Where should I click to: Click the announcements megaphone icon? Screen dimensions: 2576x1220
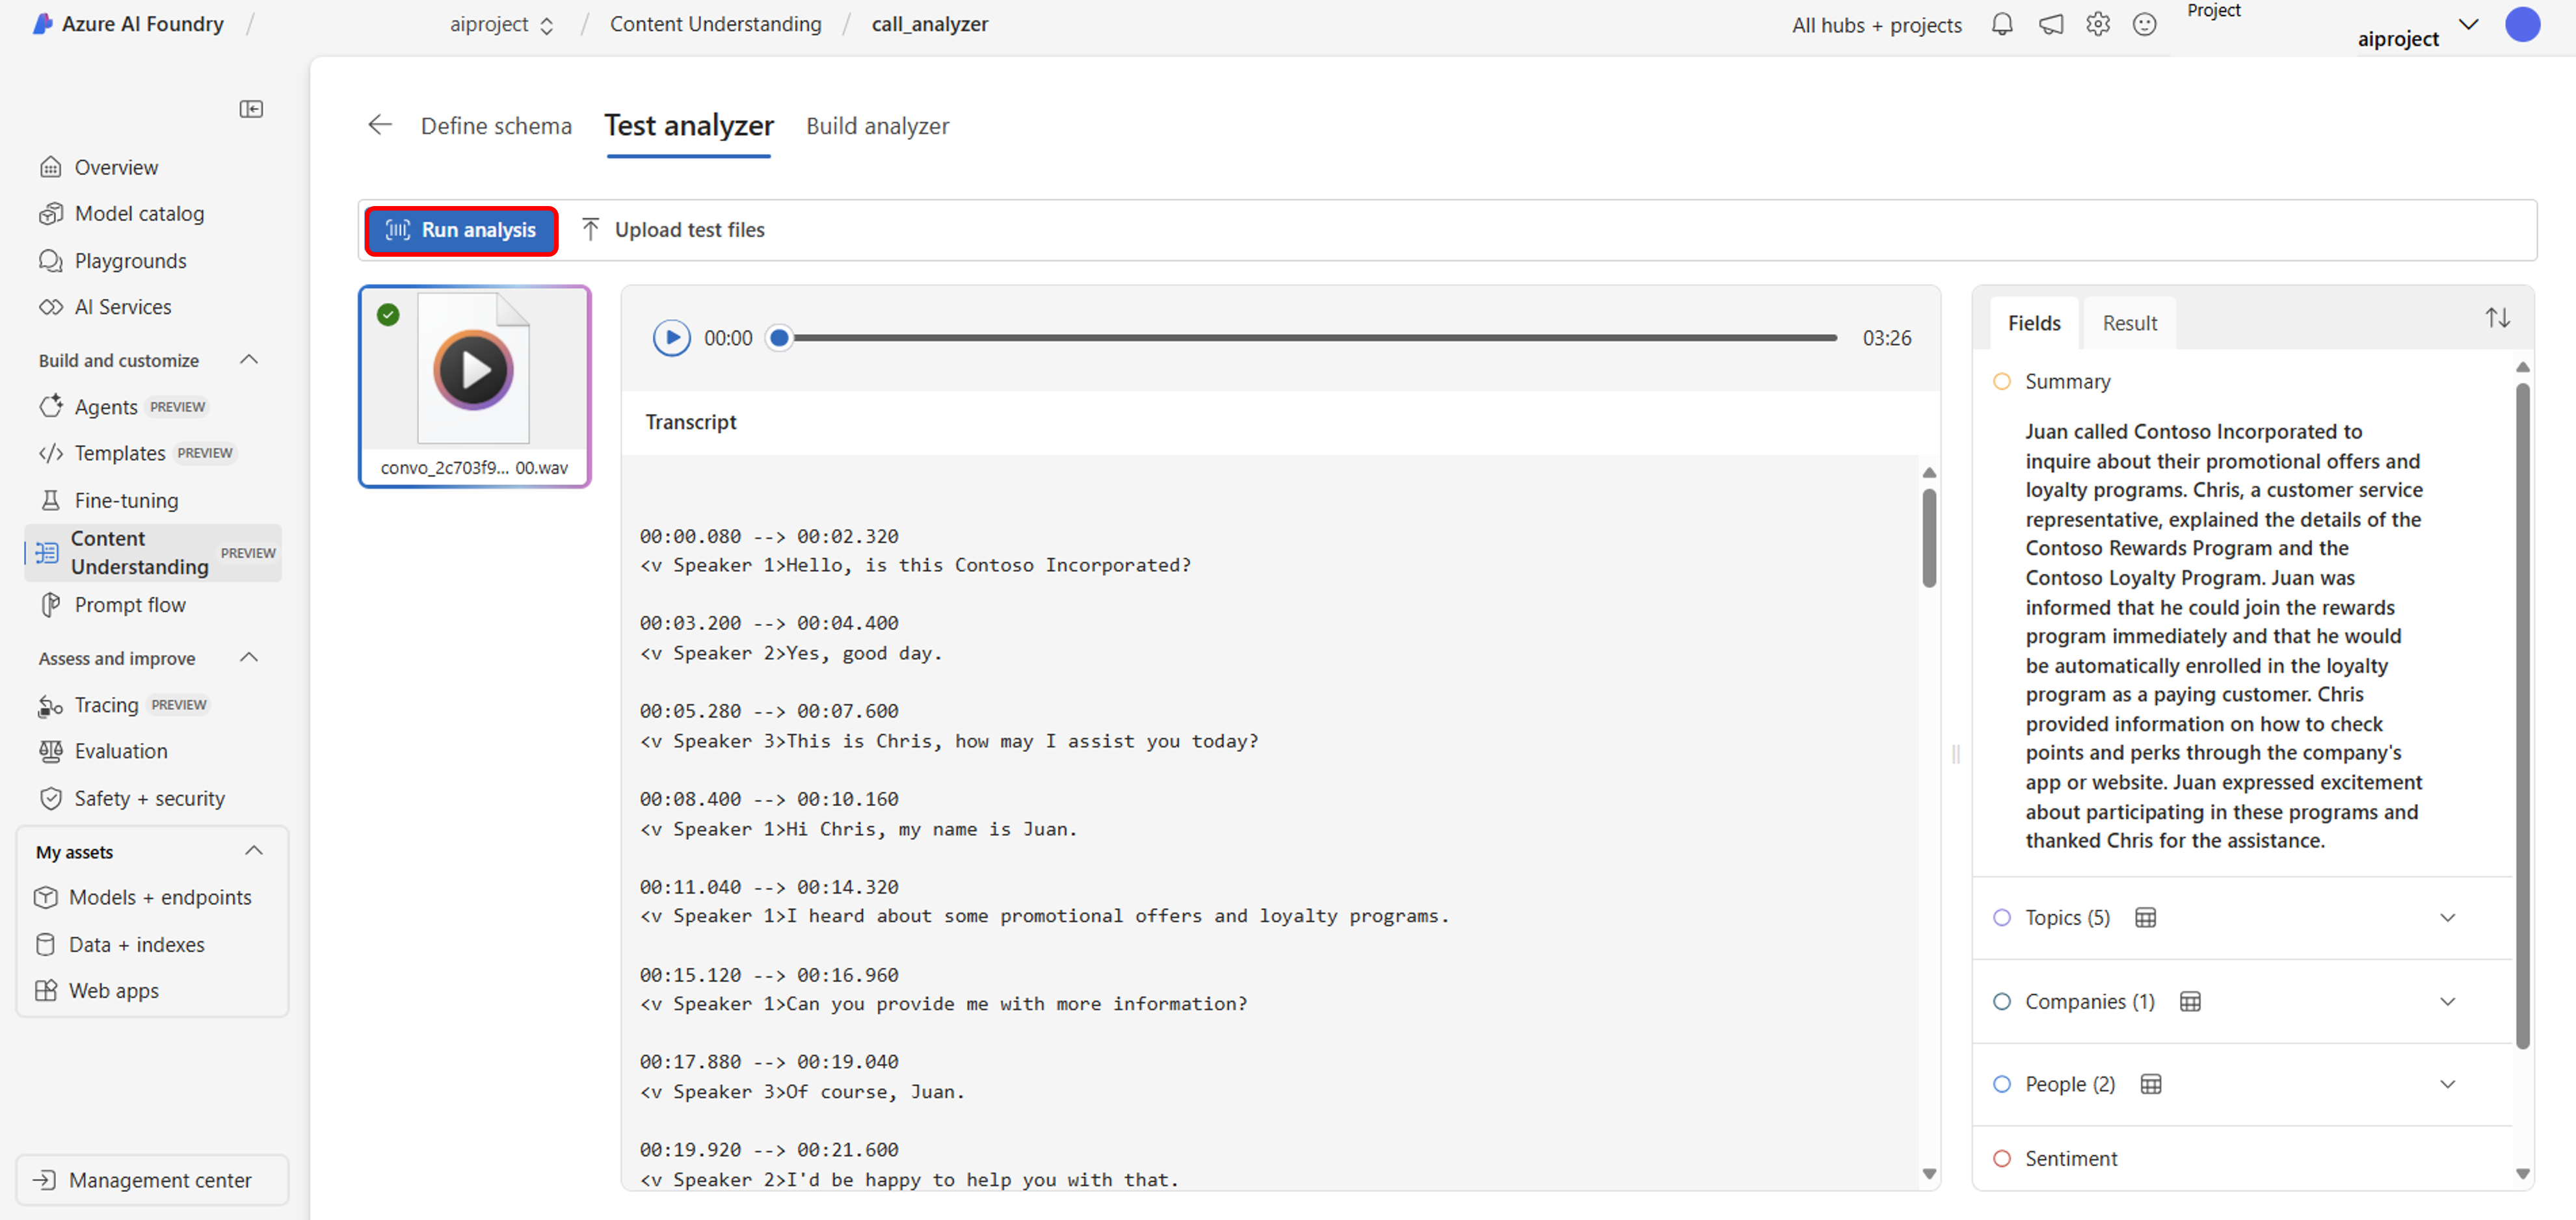click(x=2050, y=25)
